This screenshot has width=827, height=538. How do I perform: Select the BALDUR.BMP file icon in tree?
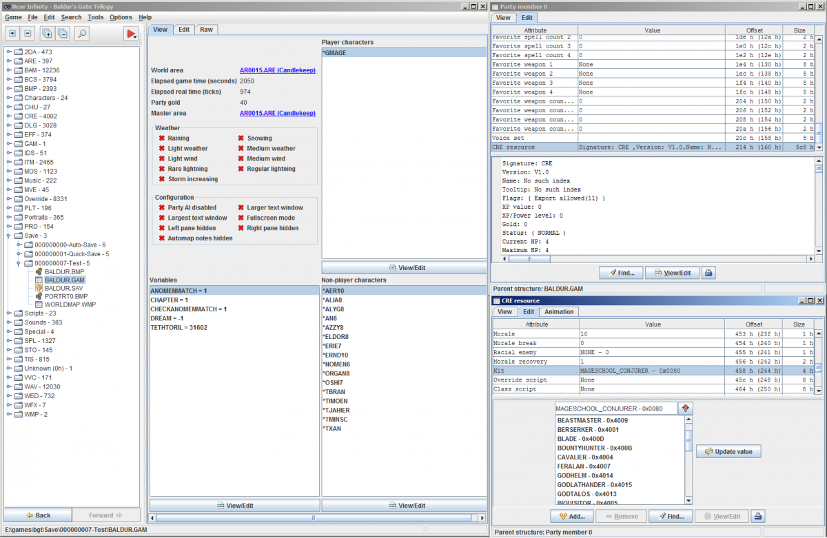[x=39, y=271]
